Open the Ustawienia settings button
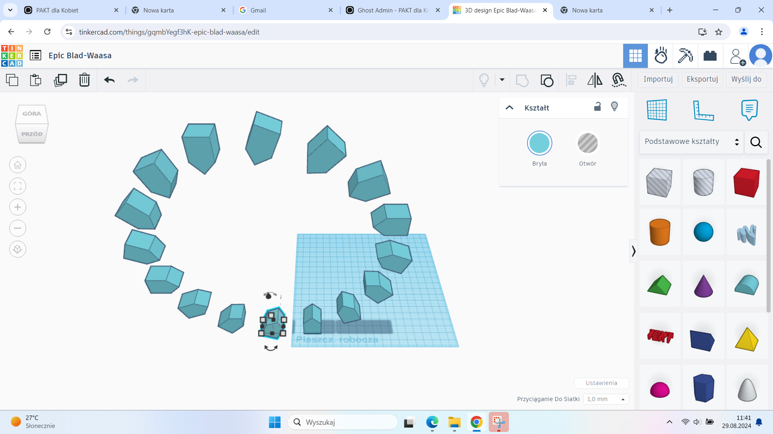 point(601,383)
